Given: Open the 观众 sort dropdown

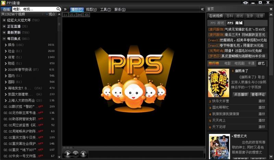Looking at the screenshot, I should (51, 14).
